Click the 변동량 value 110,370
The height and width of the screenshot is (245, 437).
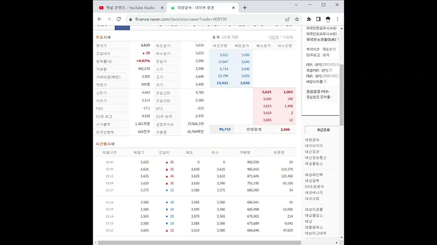[x=286, y=169]
